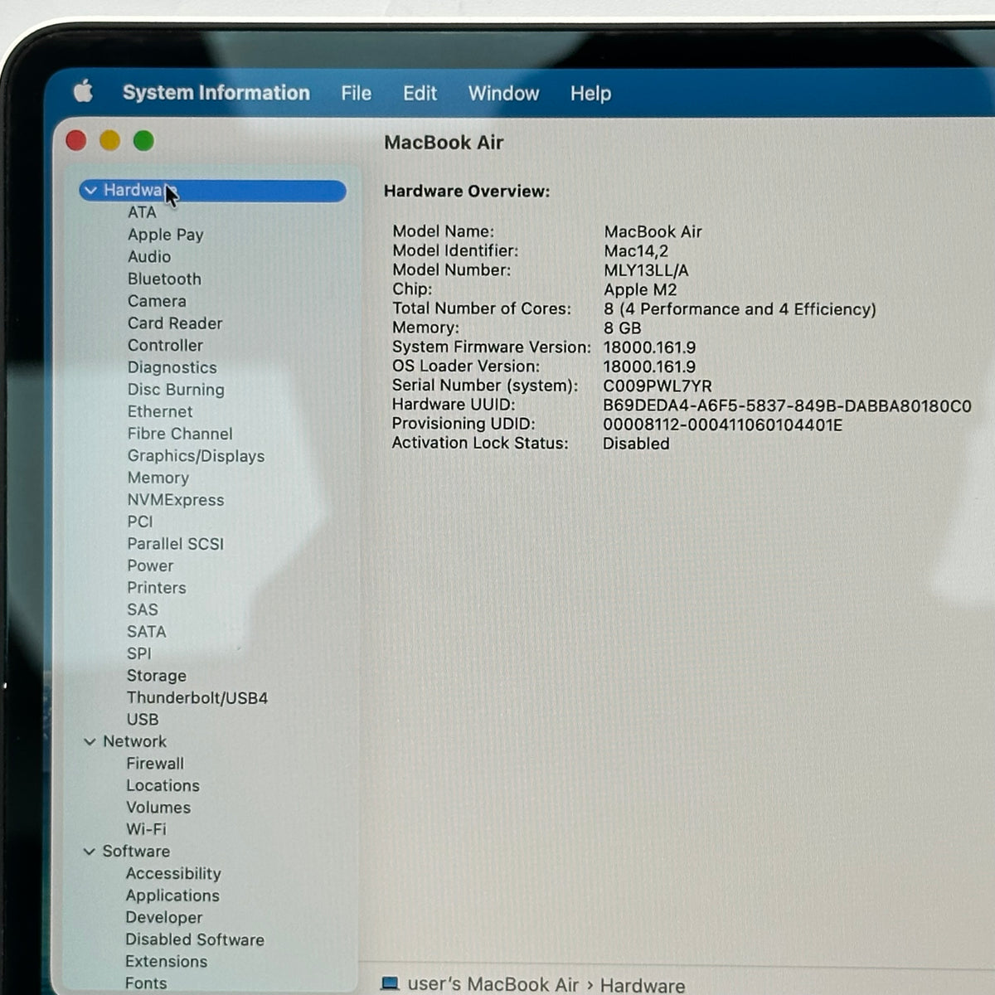Select Camera in the sidebar
Image resolution: width=995 pixels, height=995 pixels.
coord(157,301)
